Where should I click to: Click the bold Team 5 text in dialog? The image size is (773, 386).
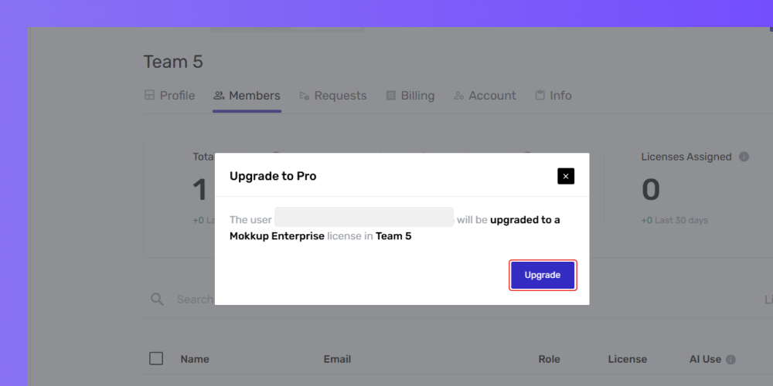[393, 236]
